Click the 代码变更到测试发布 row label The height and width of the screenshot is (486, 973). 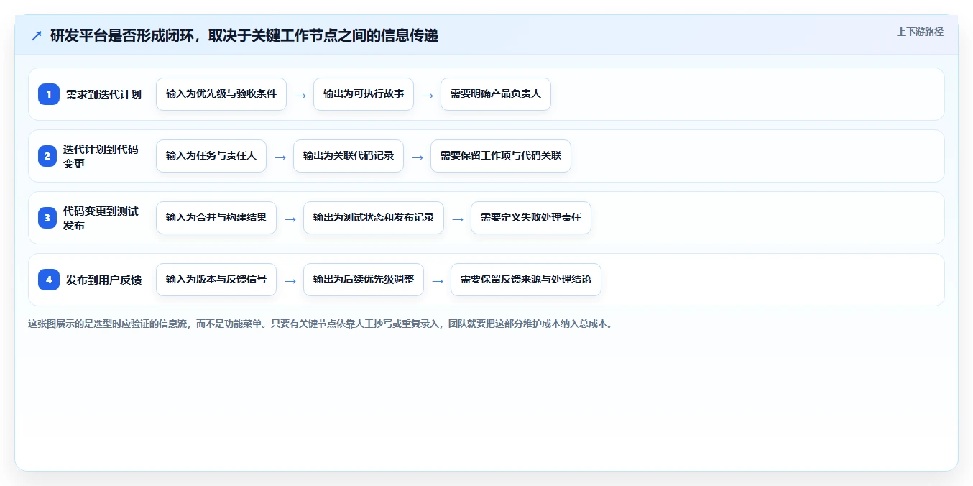(x=101, y=218)
